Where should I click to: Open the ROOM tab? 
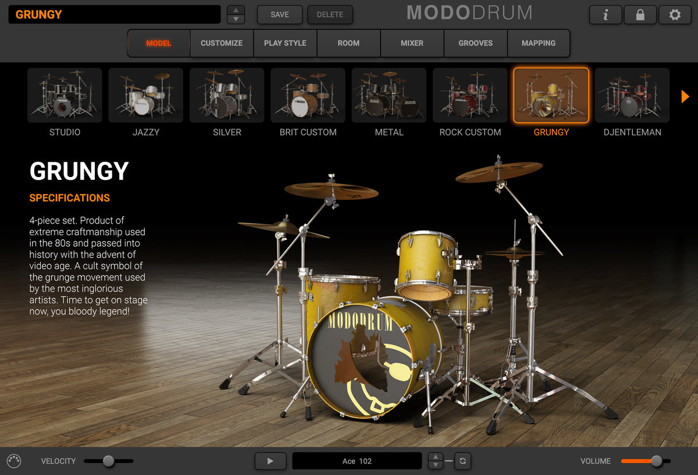pyautogui.click(x=348, y=43)
